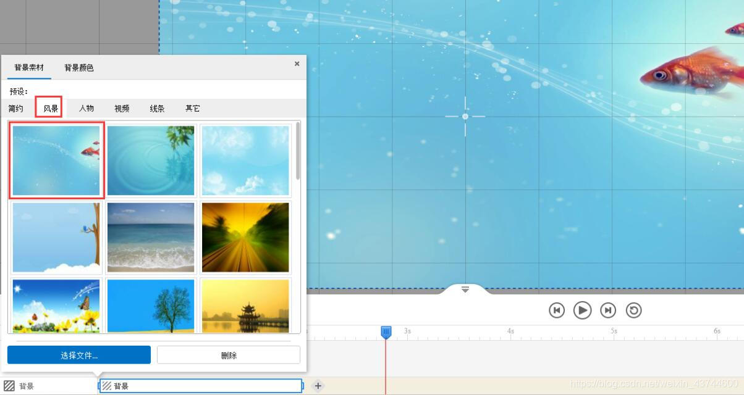
Task: Click the 背景 track label icon
Action: pyautogui.click(x=9, y=386)
